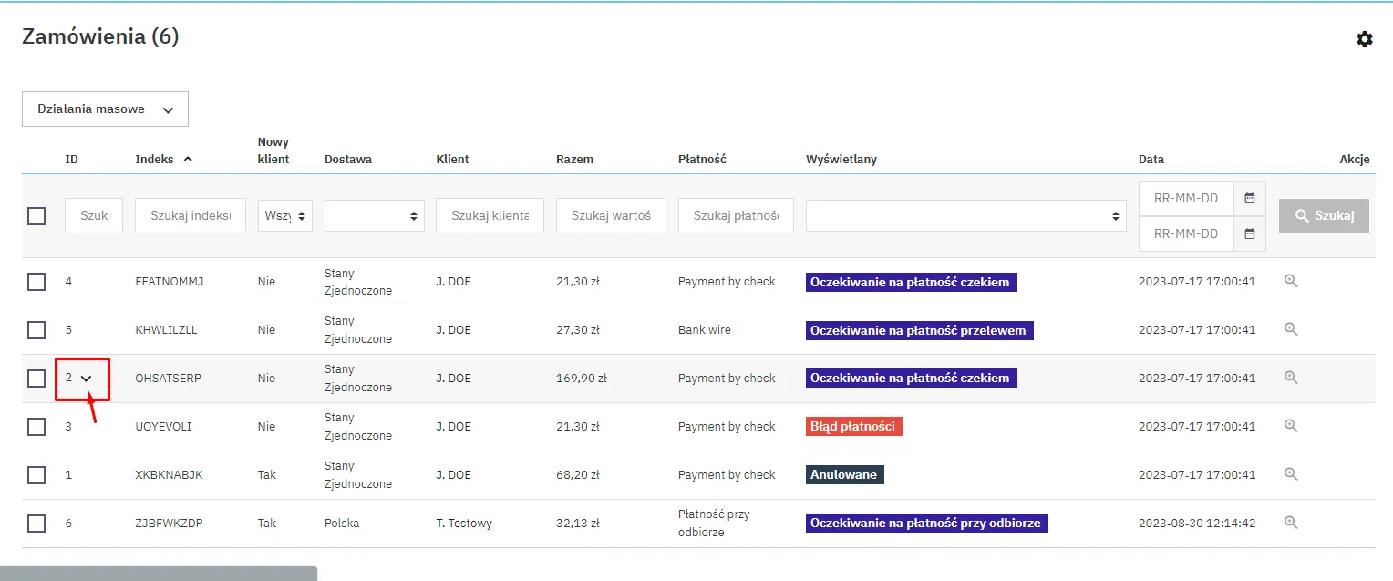Click the Szukaj search button
The image size is (1393, 581).
(x=1323, y=216)
